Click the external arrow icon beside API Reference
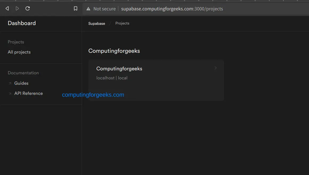The width and height of the screenshot is (309, 175). (x=10, y=94)
